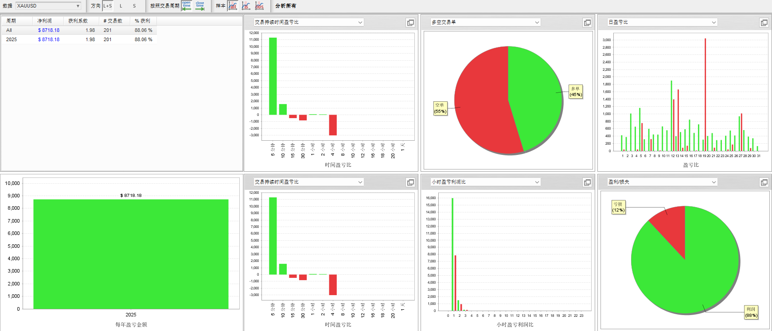Maximize the 盈利/损失 pie chart panel
772x331 pixels.
(x=764, y=182)
